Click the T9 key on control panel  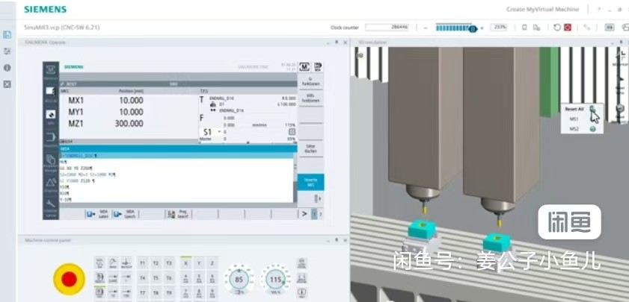(x=169, y=292)
